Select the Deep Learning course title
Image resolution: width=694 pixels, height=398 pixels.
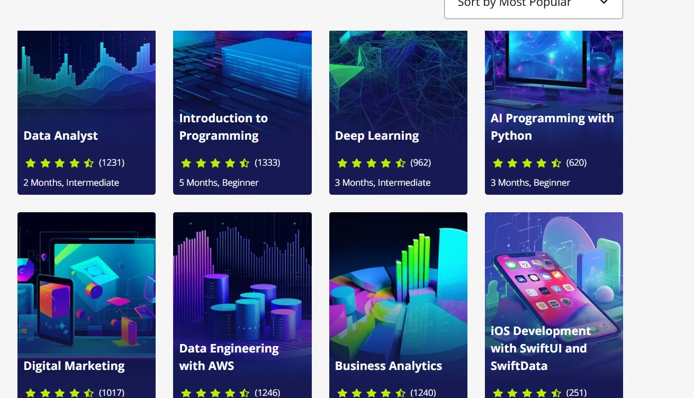pos(377,135)
